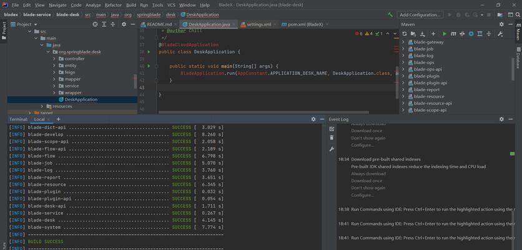The image size is (522, 250).
Task: Run gutter icon beside class DeskApplication
Action: pos(149,52)
